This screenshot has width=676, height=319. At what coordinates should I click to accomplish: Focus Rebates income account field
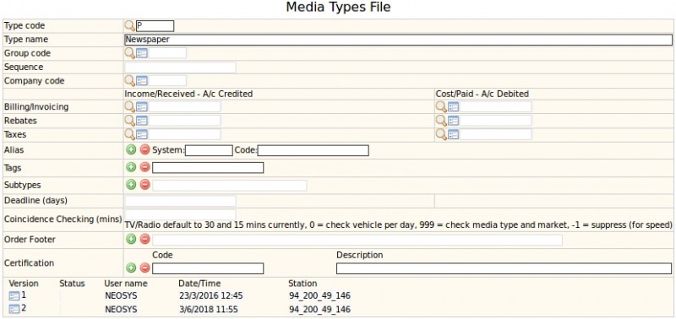coord(184,121)
